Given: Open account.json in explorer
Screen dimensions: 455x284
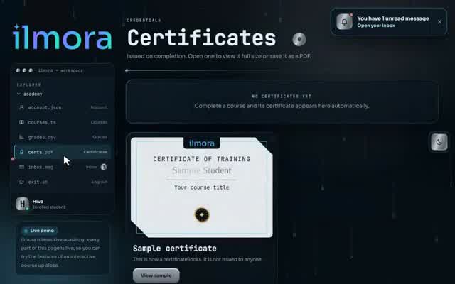Looking at the screenshot, I should click(63, 107).
